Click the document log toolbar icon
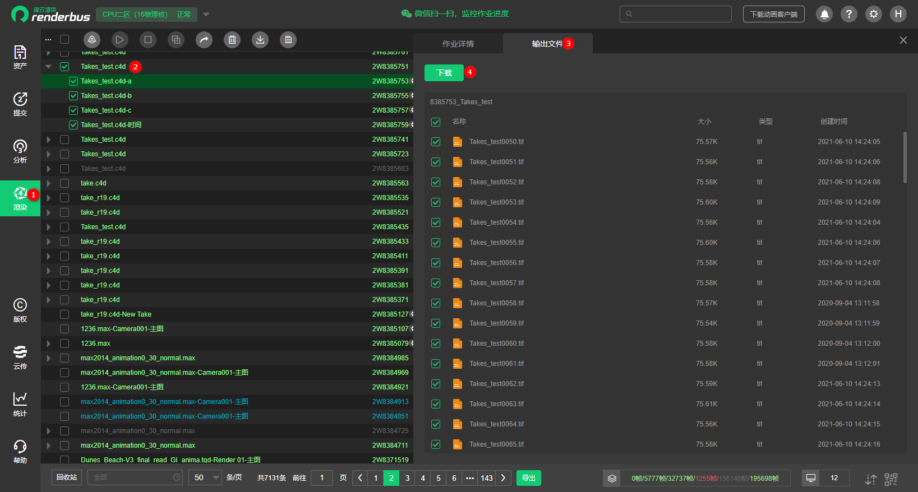 (x=288, y=40)
